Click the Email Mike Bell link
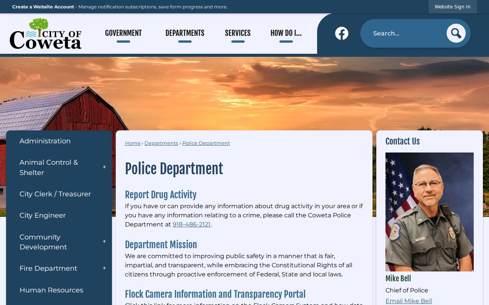 click(x=409, y=301)
